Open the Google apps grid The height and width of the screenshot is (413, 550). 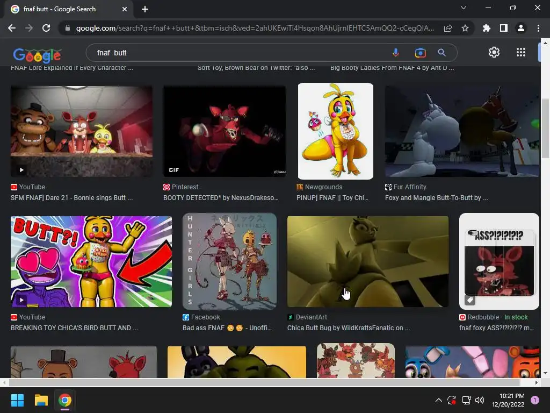(x=521, y=52)
